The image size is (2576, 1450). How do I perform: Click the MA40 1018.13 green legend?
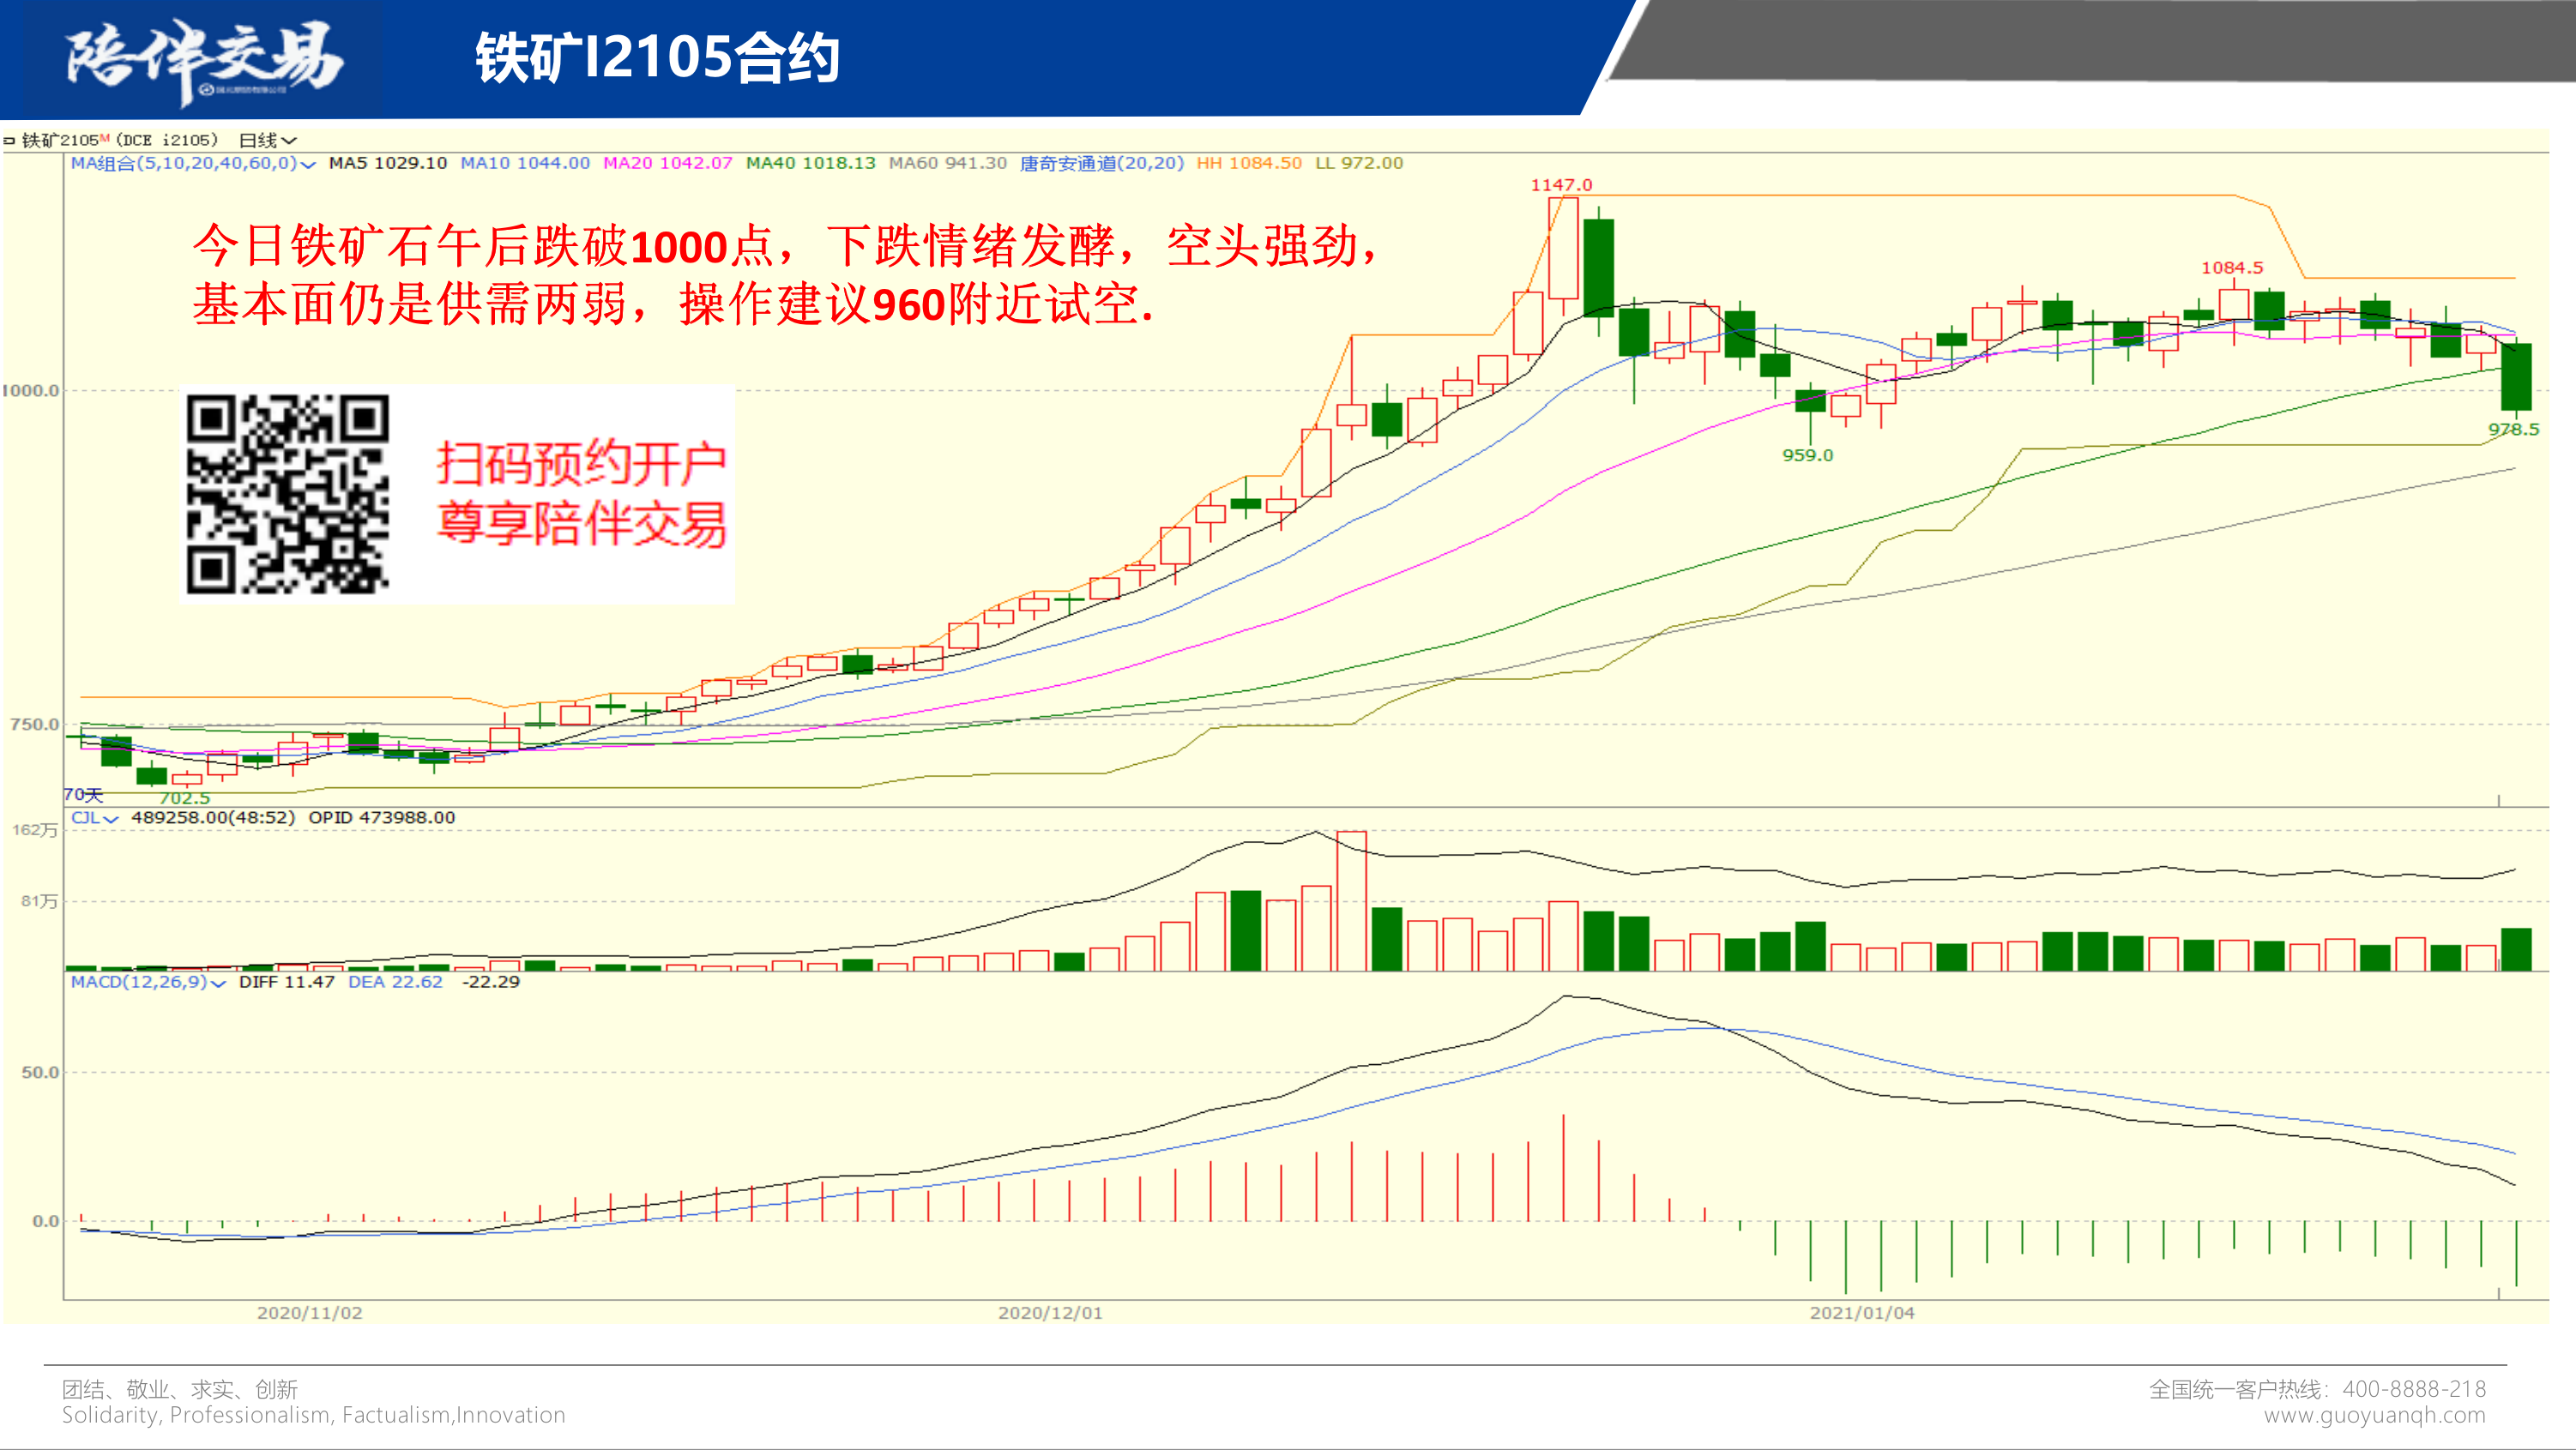(810, 163)
